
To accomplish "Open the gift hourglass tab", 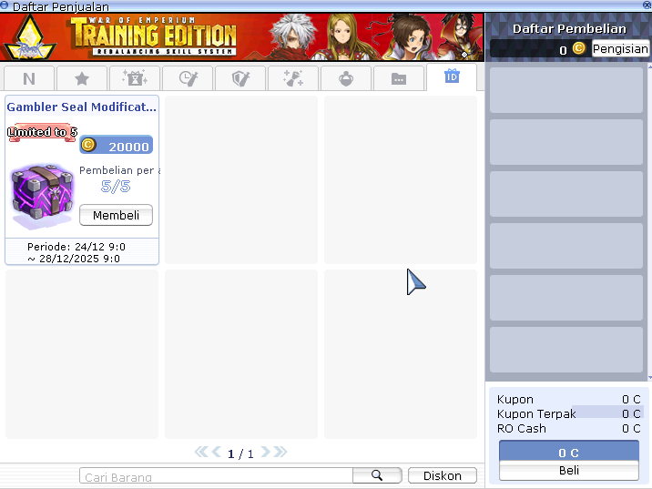I will coord(134,78).
